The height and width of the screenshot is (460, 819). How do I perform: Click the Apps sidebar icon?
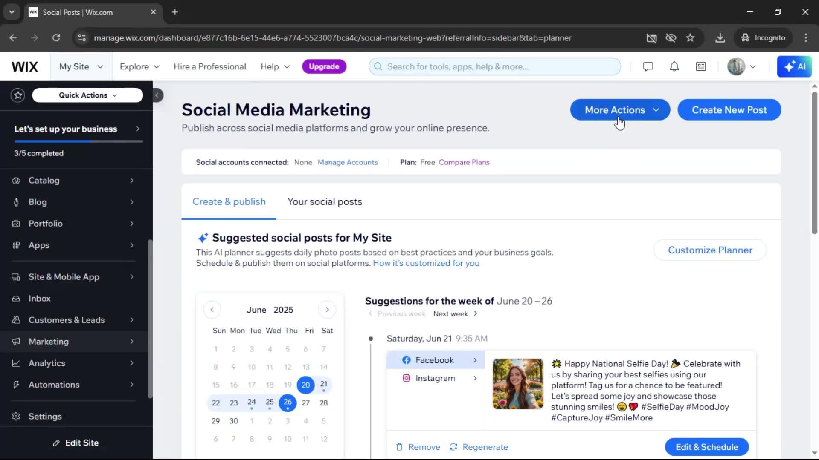(16, 245)
